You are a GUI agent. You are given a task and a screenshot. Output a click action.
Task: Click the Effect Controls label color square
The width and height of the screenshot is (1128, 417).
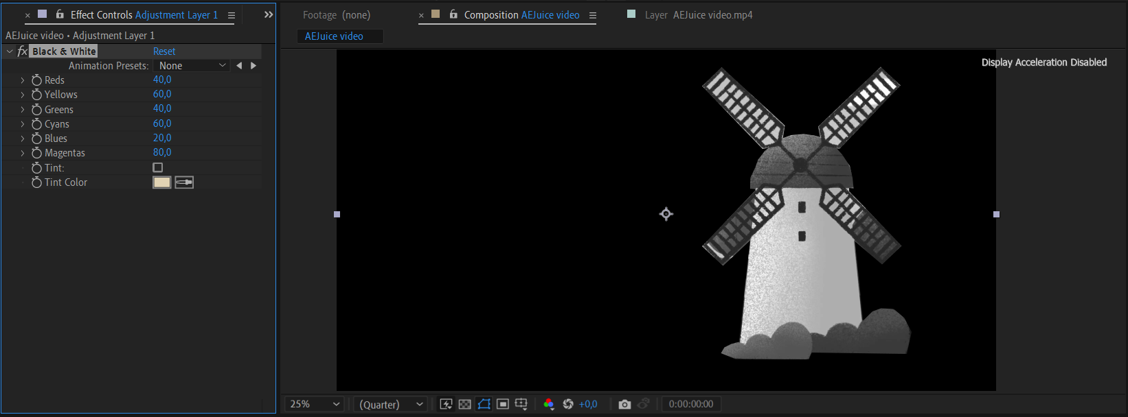(x=43, y=14)
